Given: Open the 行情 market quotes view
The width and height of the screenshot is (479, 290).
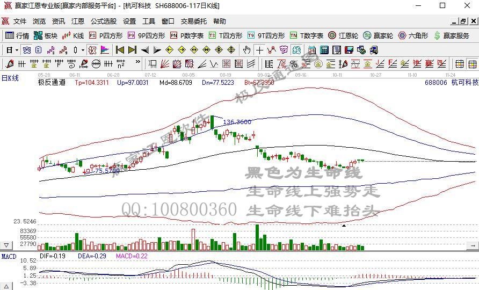Looking at the screenshot, I should coord(17,36).
